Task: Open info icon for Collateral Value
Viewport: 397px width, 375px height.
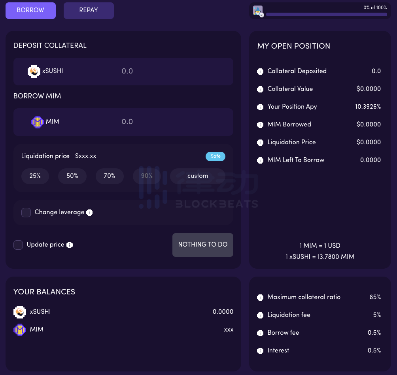Action: (260, 89)
